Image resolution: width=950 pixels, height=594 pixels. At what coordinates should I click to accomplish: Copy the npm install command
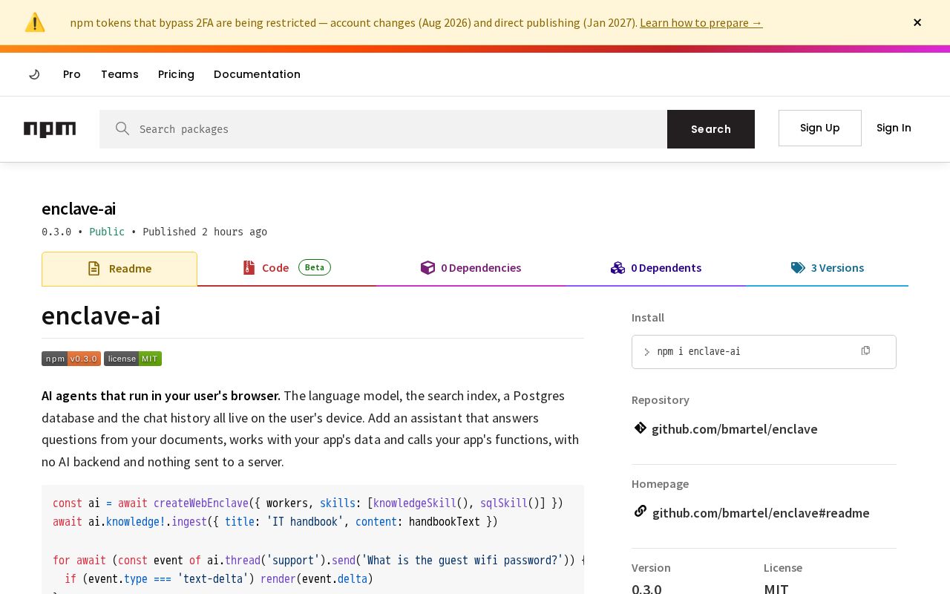point(865,350)
